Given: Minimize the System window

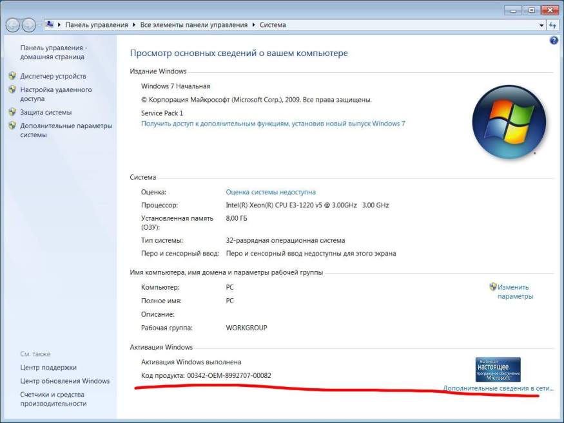Looking at the screenshot, I should coord(513,10).
